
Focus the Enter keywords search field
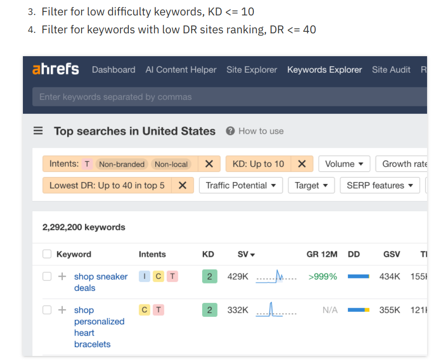point(229,97)
